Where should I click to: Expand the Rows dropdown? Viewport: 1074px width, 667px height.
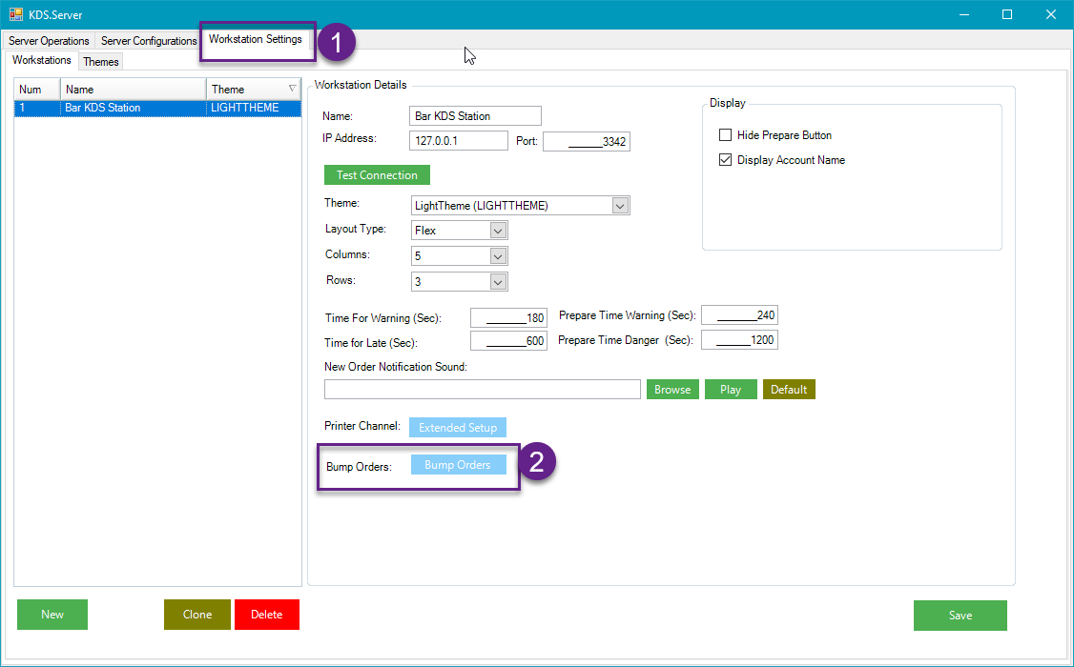click(x=497, y=282)
